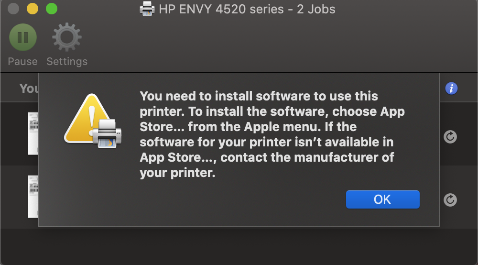Click the green Pause printer icon
The width and height of the screenshot is (478, 265).
coord(22,37)
